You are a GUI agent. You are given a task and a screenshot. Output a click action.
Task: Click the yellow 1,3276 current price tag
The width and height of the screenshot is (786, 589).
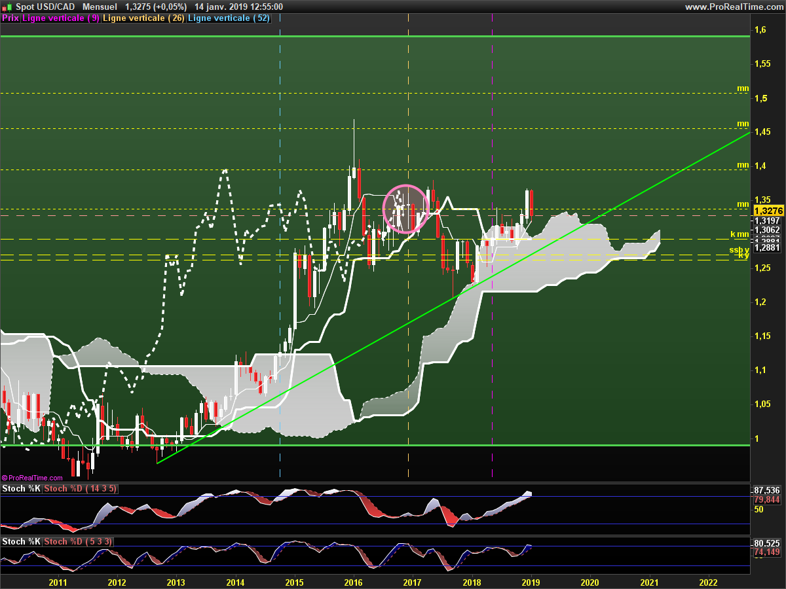point(769,211)
